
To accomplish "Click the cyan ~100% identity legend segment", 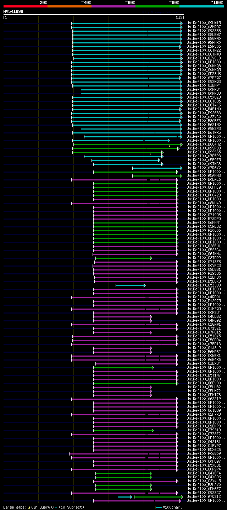I will pyautogui.click(x=201, y=6).
